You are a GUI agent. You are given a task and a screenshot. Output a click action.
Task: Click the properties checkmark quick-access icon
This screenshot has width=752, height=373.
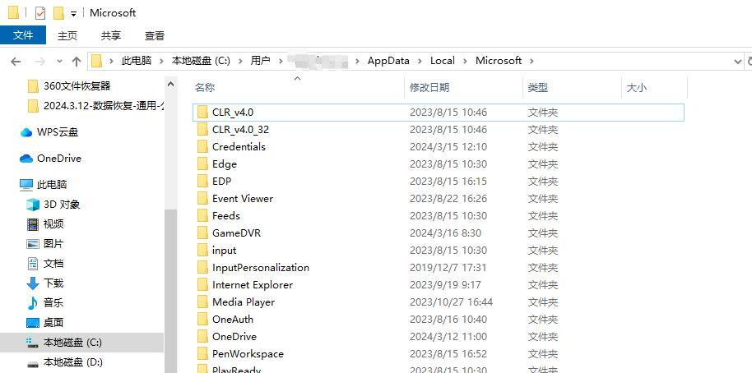pos(40,13)
